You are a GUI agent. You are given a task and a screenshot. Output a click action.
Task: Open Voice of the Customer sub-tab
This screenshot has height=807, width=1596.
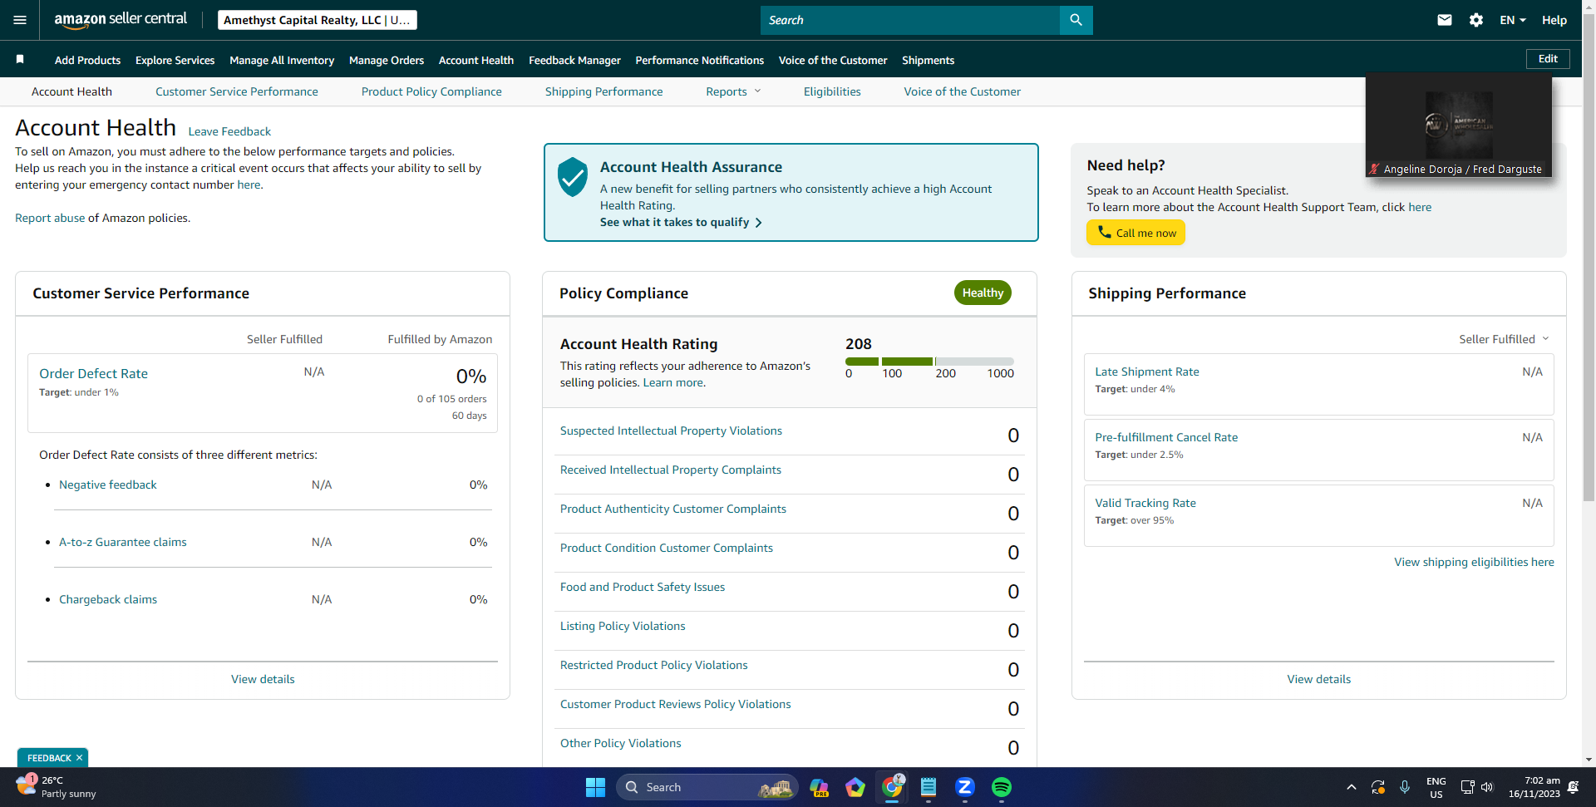(962, 91)
